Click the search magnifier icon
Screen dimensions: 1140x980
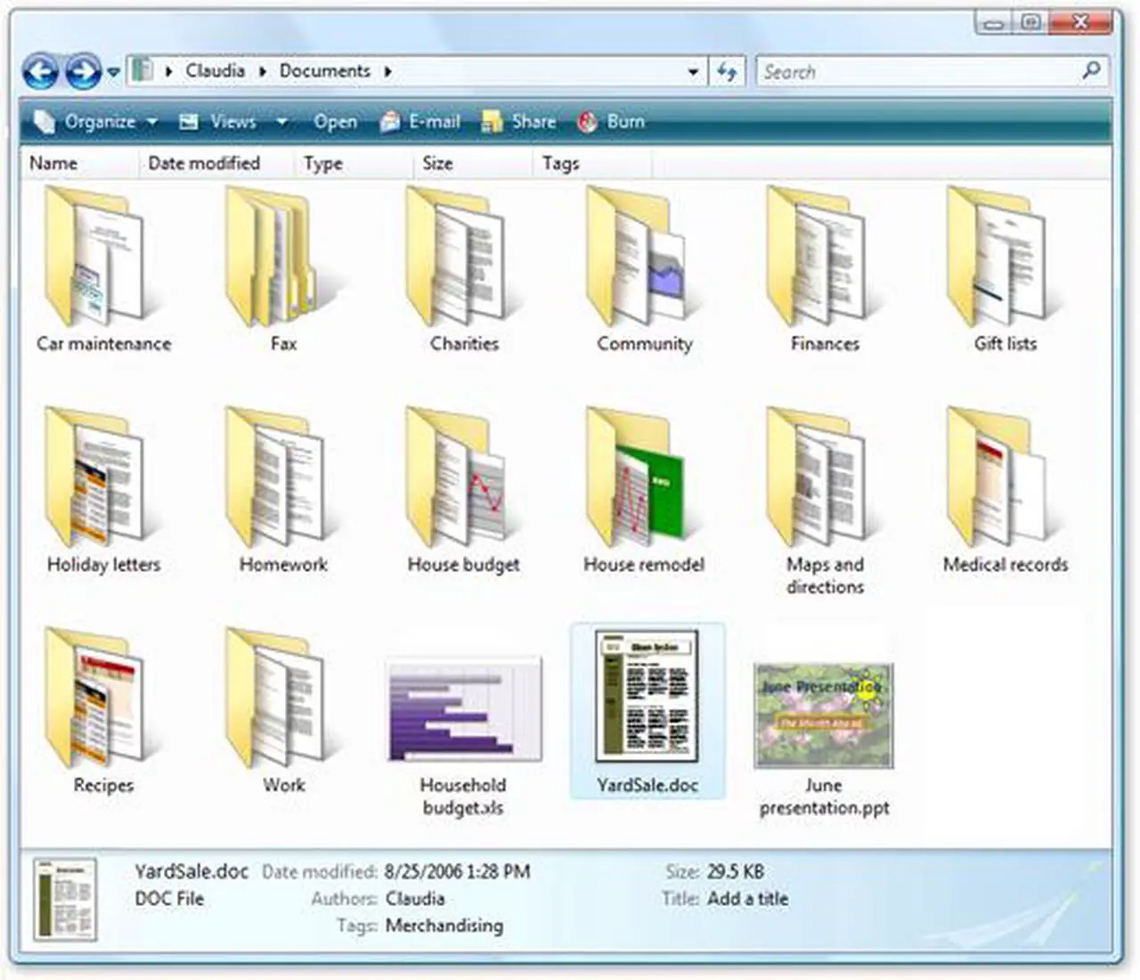click(x=1090, y=71)
